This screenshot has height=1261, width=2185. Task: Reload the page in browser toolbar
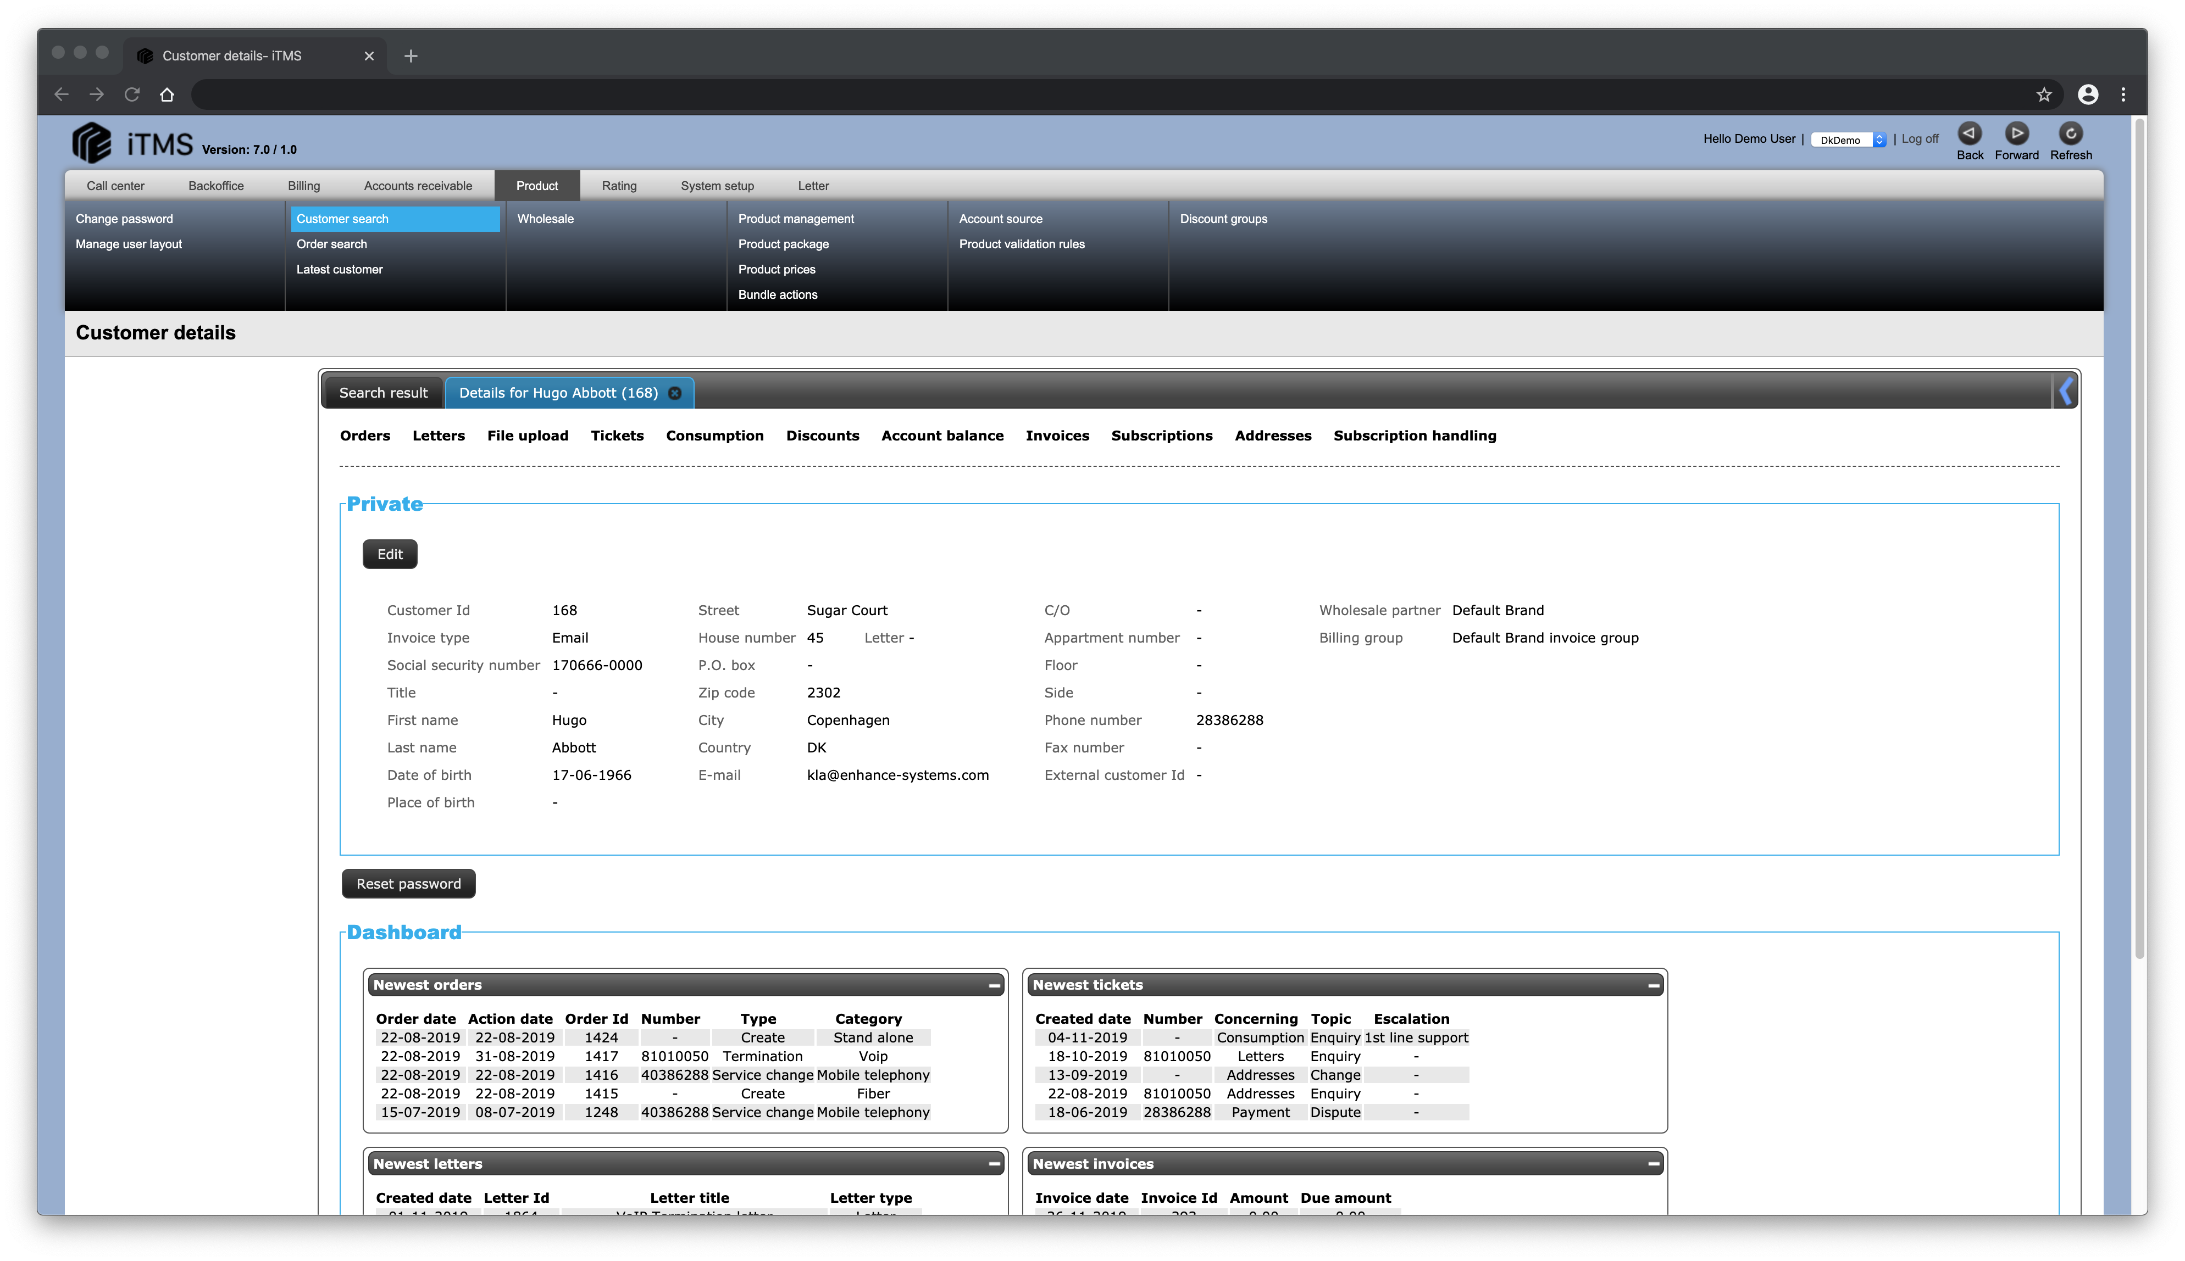[132, 94]
